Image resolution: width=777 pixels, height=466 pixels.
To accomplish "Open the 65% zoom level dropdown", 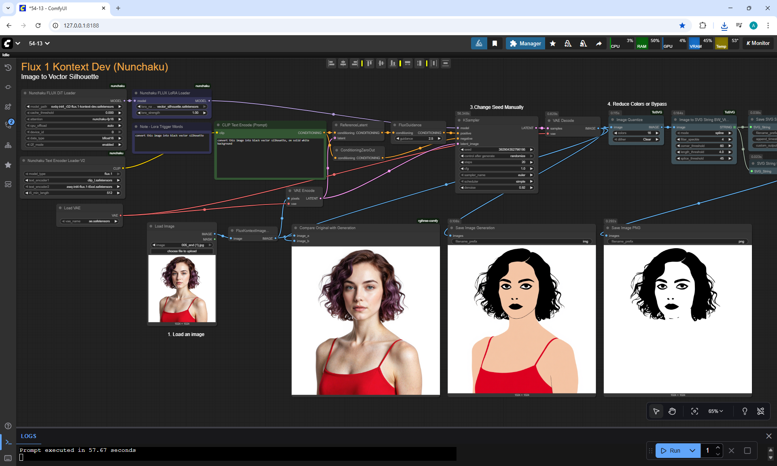I will 715,411.
